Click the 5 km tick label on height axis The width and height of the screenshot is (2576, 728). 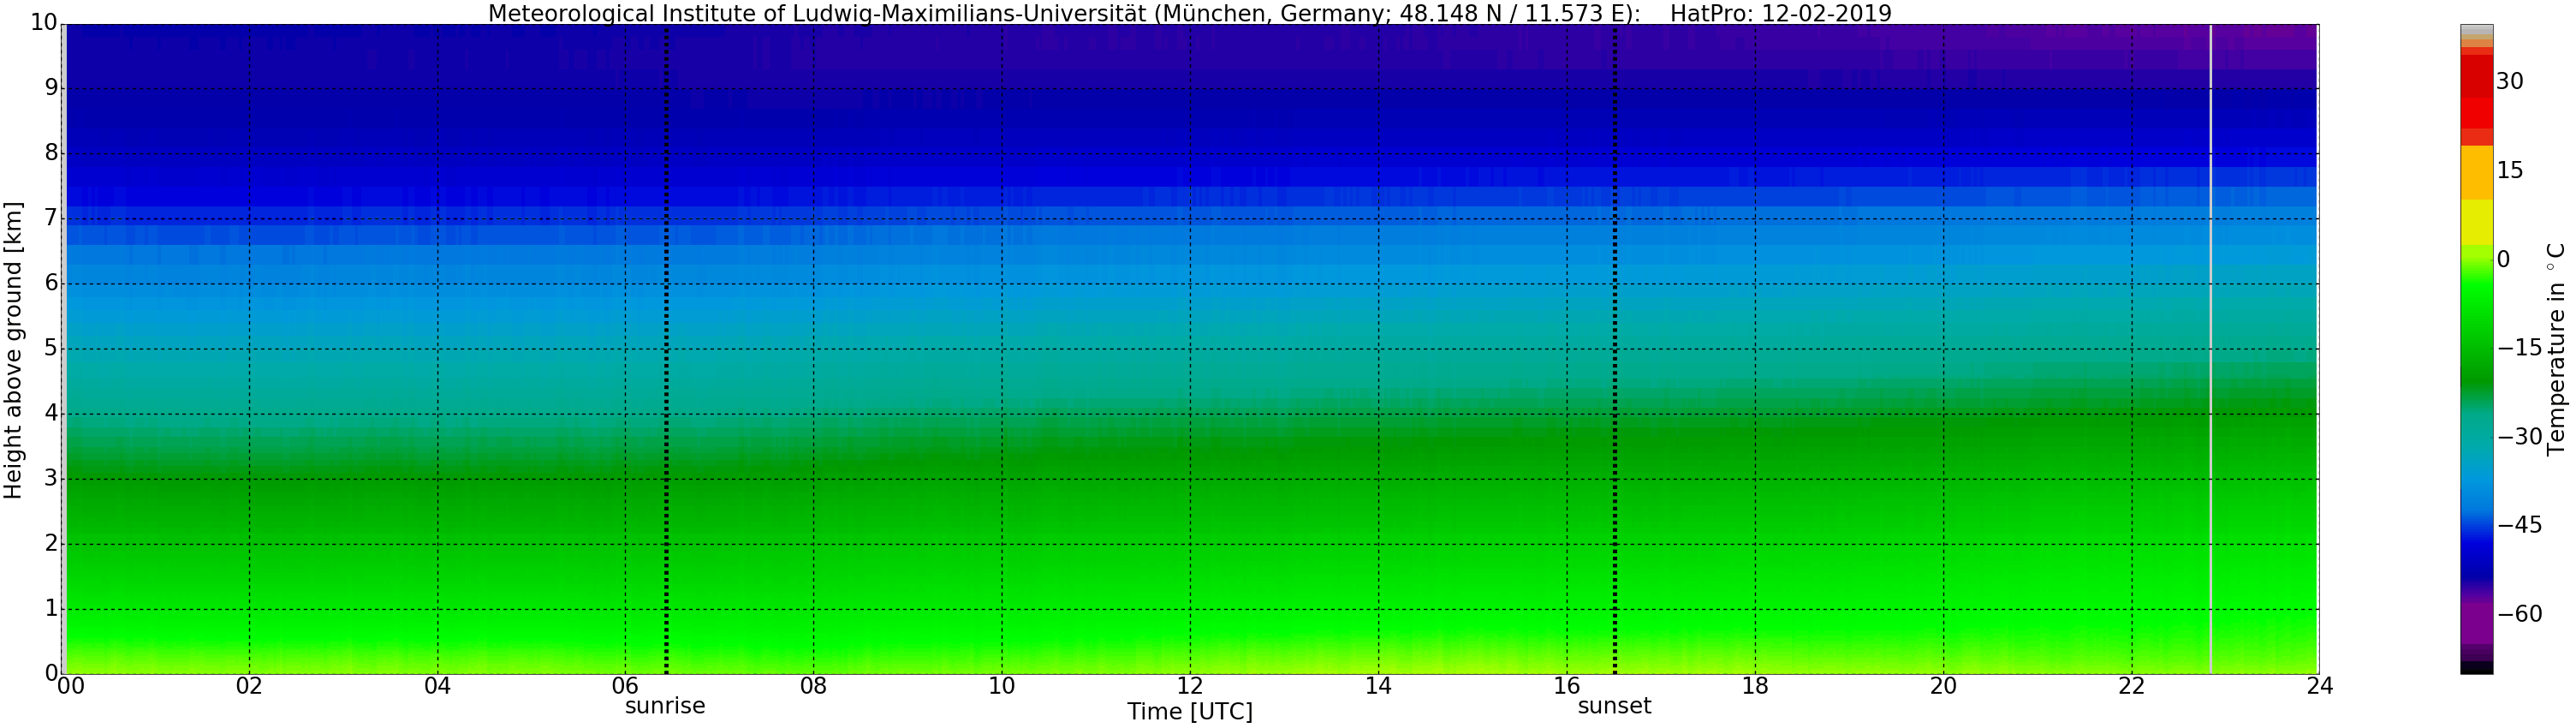(51, 348)
